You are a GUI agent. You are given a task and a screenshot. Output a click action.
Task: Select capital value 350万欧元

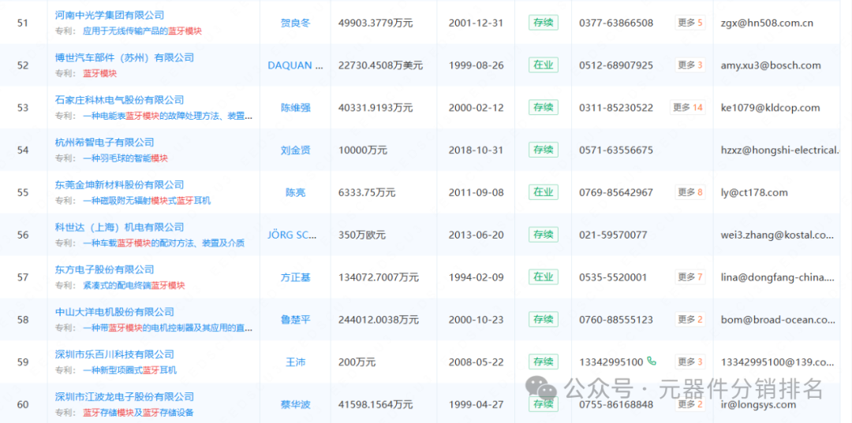[362, 235]
